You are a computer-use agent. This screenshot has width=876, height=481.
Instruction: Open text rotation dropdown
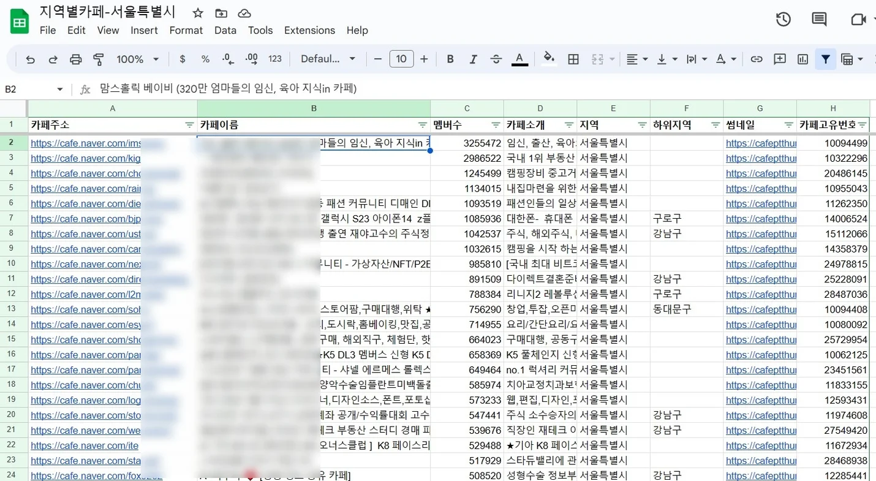pyautogui.click(x=726, y=59)
